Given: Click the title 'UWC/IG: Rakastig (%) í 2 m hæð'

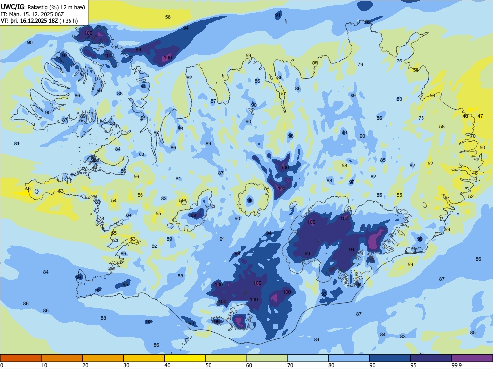Looking at the screenshot, I should [x=43, y=6].
